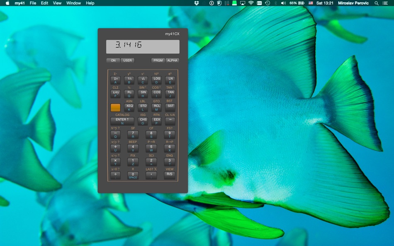Click the 4 key
The image size is (394, 246).
click(x=133, y=148)
